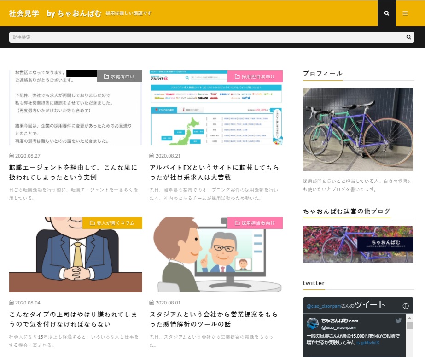Open the ちゃおんぱむ other blog banner
The width and height of the screenshot is (425, 357).
[358, 244]
